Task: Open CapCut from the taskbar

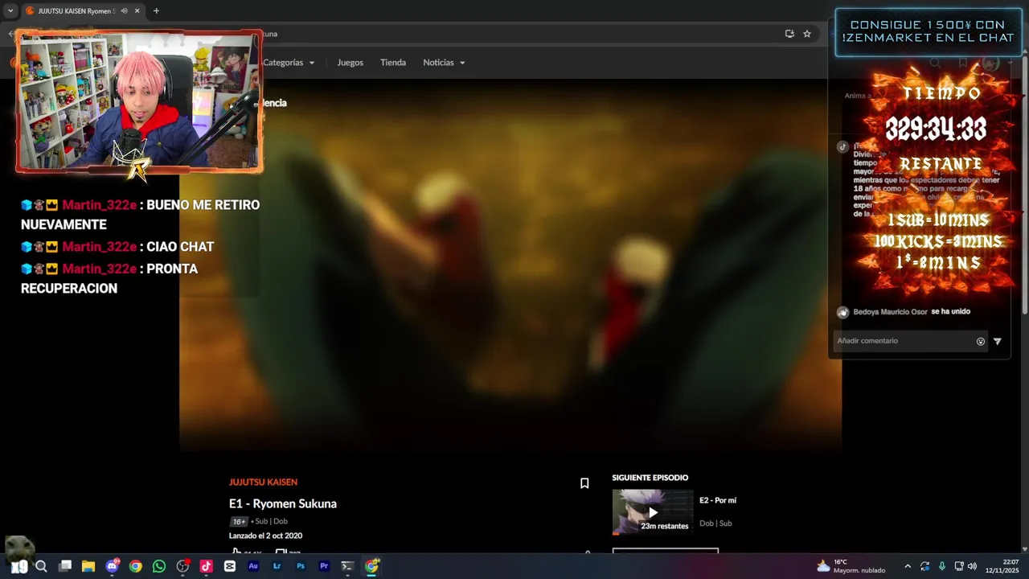Action: click(230, 566)
